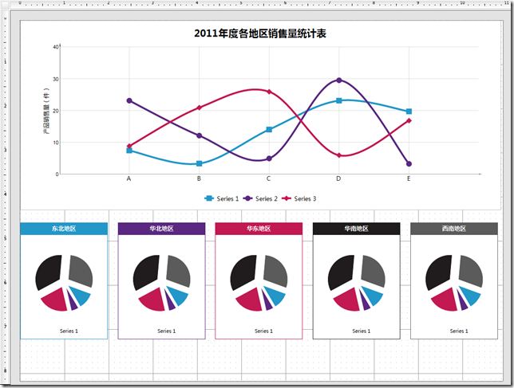Select the 华南地区 black header
The image size is (514, 388).
point(356,229)
